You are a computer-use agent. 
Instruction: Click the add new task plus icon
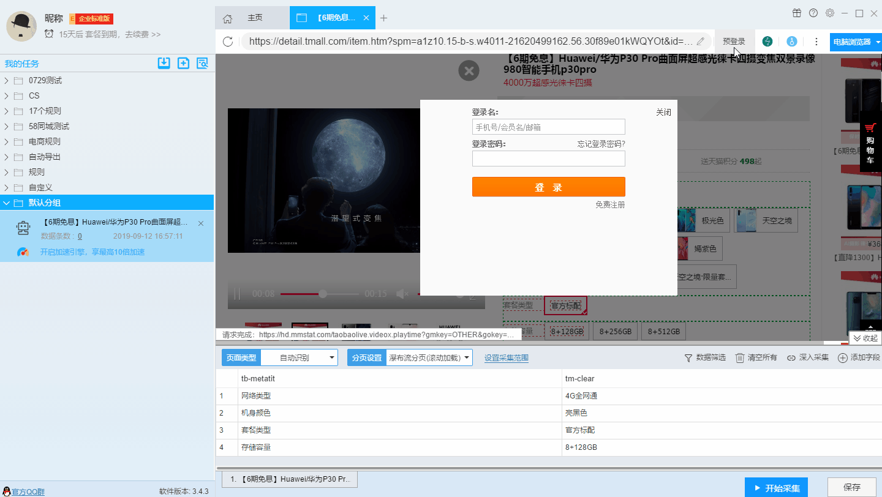183,63
